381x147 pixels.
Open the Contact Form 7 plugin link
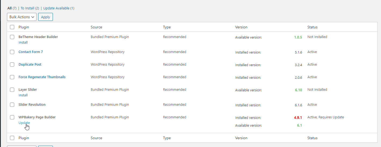click(31, 52)
